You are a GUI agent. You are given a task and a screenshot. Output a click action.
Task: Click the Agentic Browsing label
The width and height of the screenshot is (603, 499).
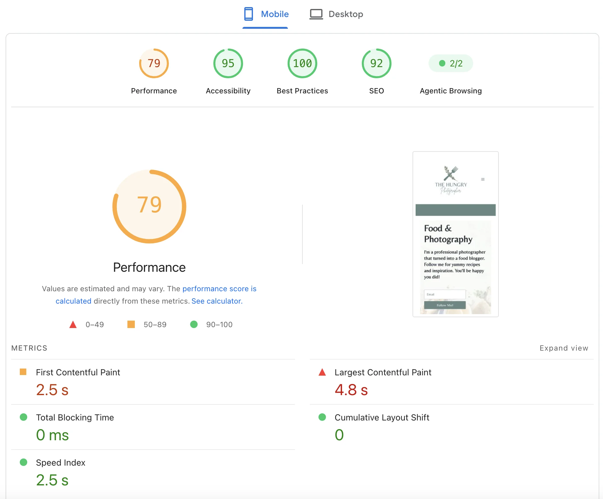[x=451, y=91]
